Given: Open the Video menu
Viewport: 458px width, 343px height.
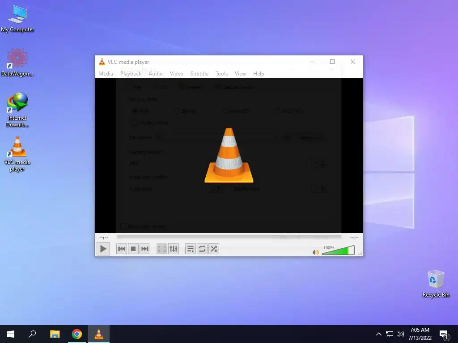Looking at the screenshot, I should tap(176, 74).
